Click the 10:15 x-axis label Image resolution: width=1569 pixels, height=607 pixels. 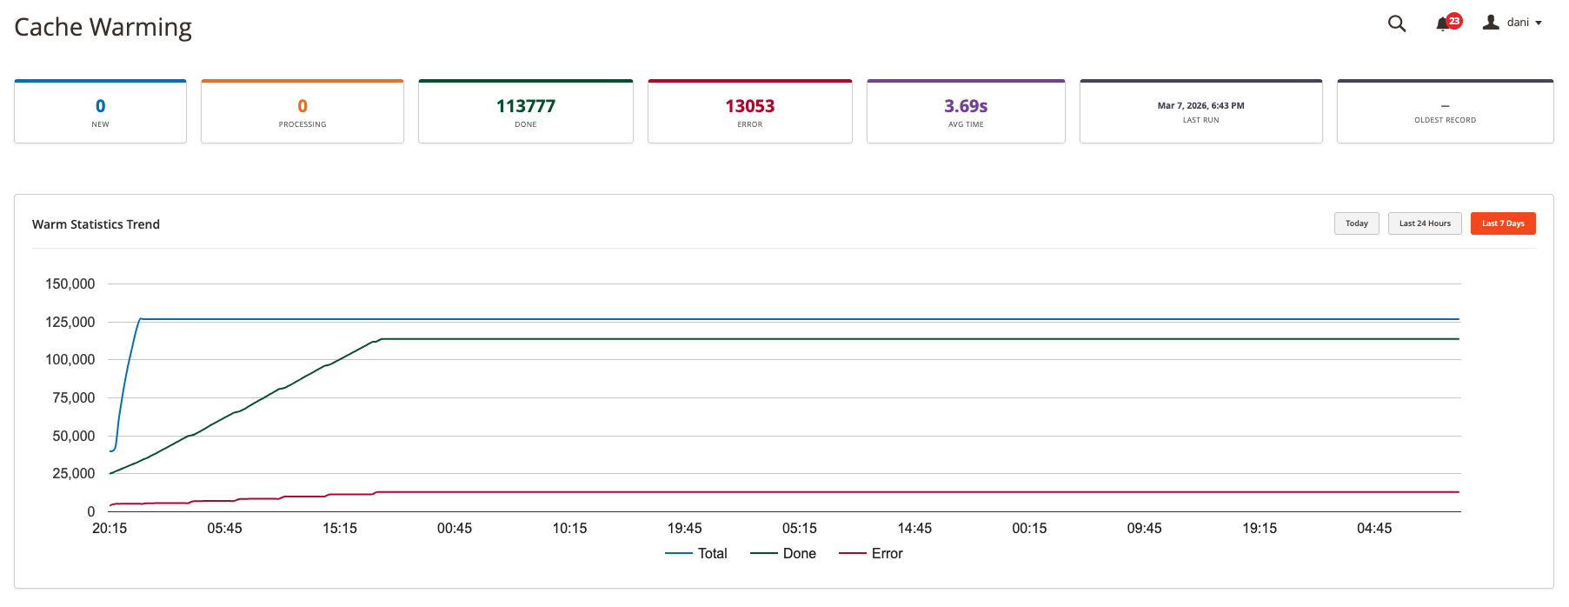569,528
